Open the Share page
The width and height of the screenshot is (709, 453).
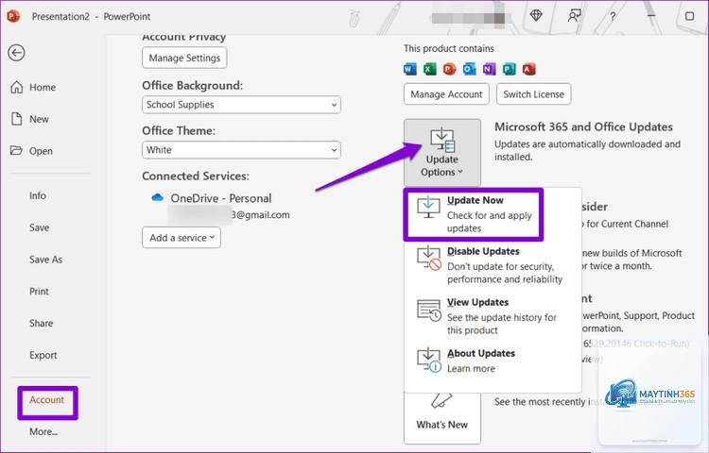pos(42,324)
